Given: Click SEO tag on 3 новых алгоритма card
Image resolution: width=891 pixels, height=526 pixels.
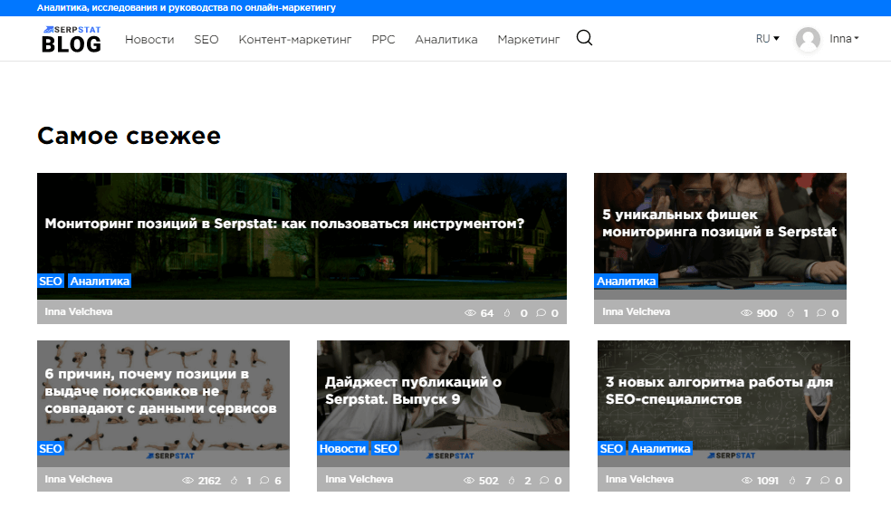Looking at the screenshot, I should pos(611,448).
